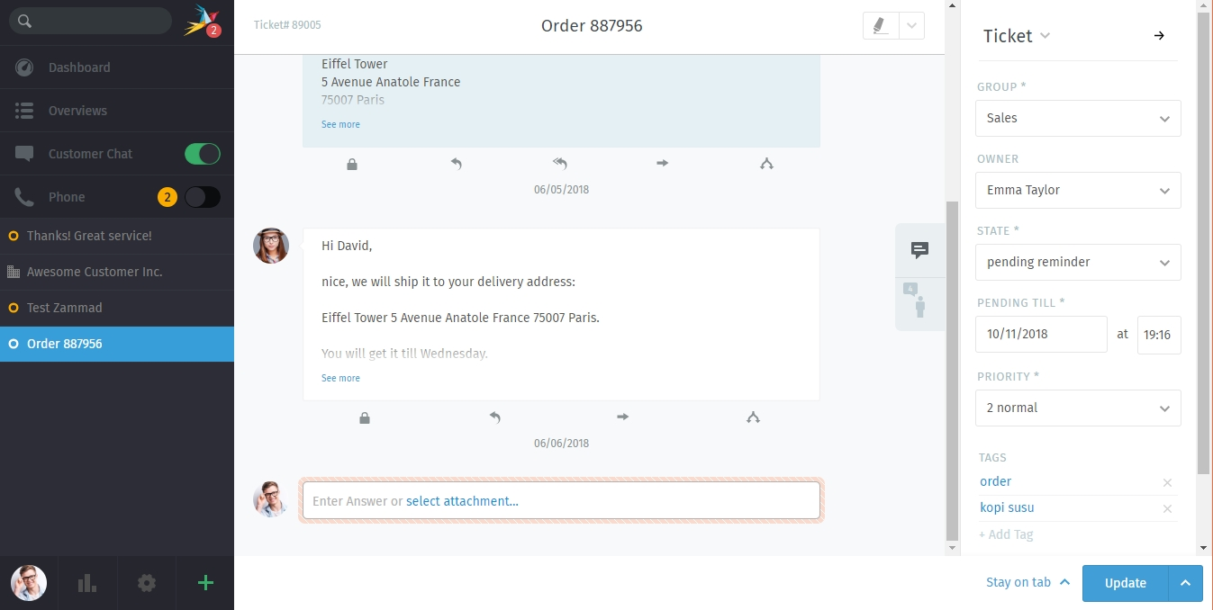Click the user avatar in bottom navigation

tap(29, 583)
